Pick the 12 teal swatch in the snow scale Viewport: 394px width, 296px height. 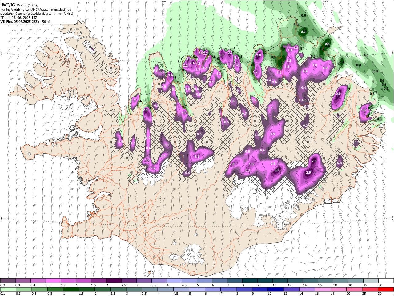(x=295, y=281)
